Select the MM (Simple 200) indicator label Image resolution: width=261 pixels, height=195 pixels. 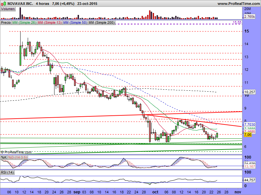[x=102, y=22]
